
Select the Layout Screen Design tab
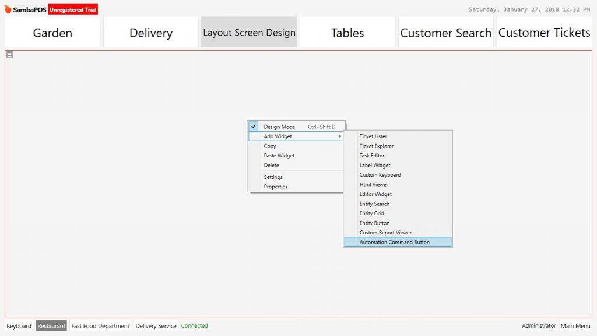249,33
